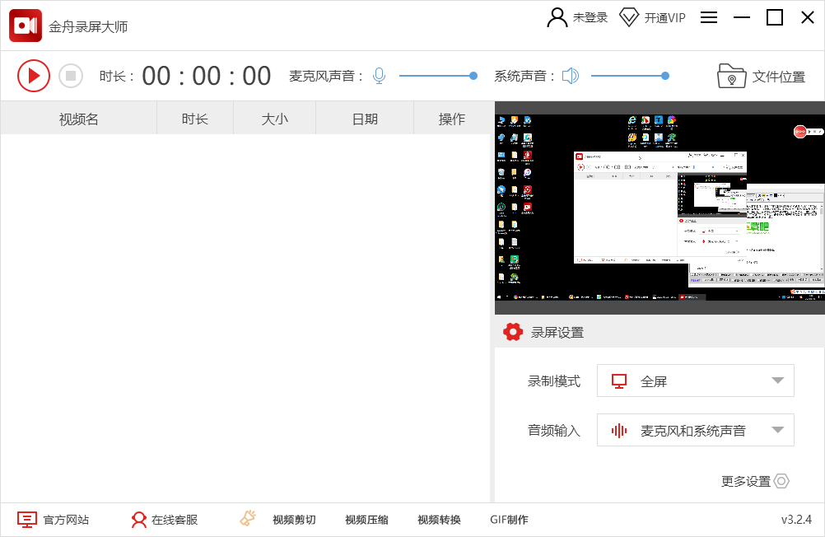Viewport: 825px width, 537px height.
Task: Minimize the 金舟录屏大师 window
Action: point(742,17)
